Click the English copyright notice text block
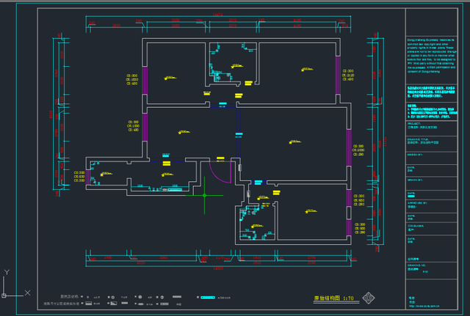Image resolution: width=470 pixels, height=316 pixels. pyautogui.click(x=431, y=56)
